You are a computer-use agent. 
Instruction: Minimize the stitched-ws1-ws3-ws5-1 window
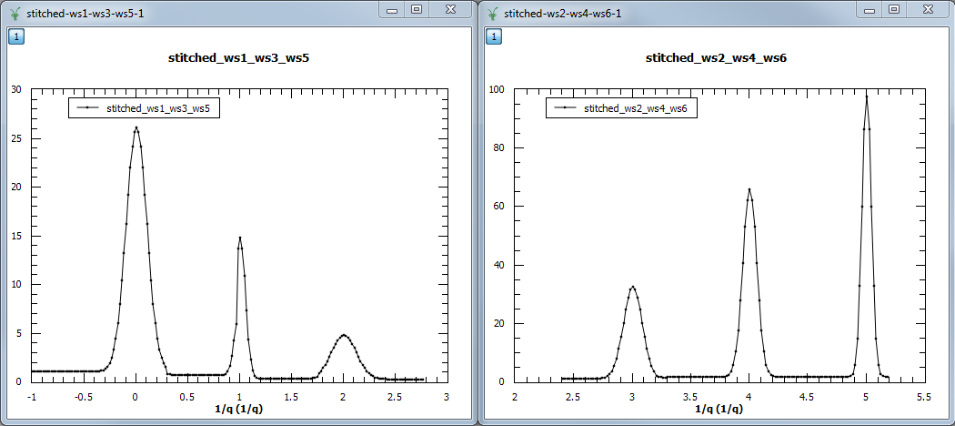[x=392, y=9]
